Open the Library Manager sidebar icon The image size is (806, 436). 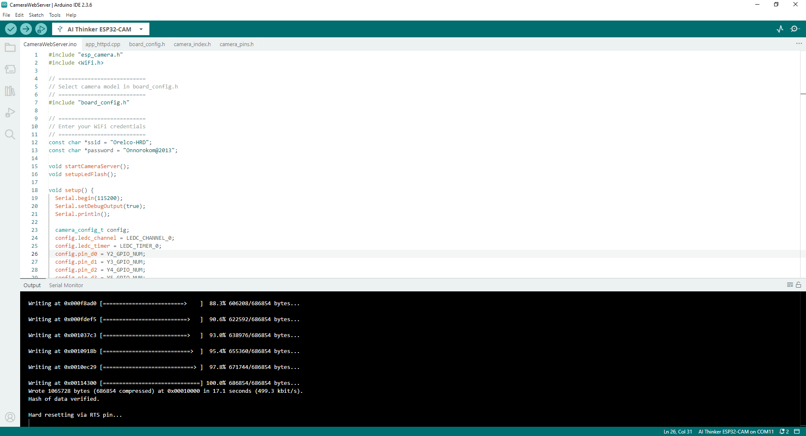coord(10,91)
